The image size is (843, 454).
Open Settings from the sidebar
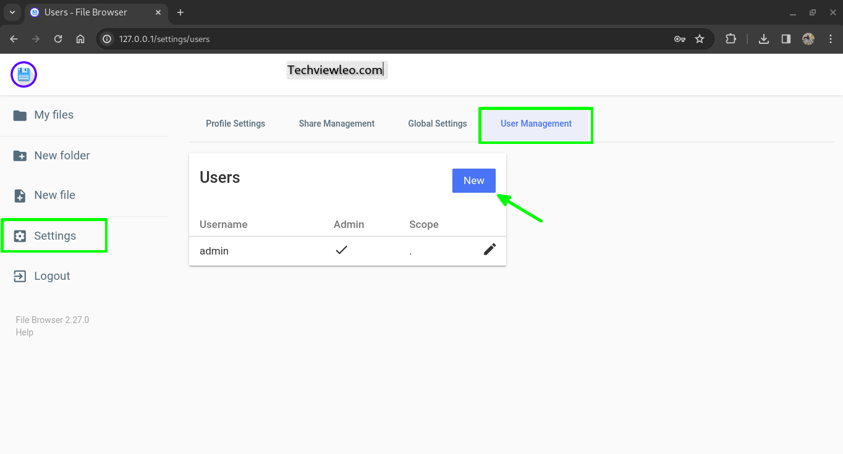coord(54,235)
